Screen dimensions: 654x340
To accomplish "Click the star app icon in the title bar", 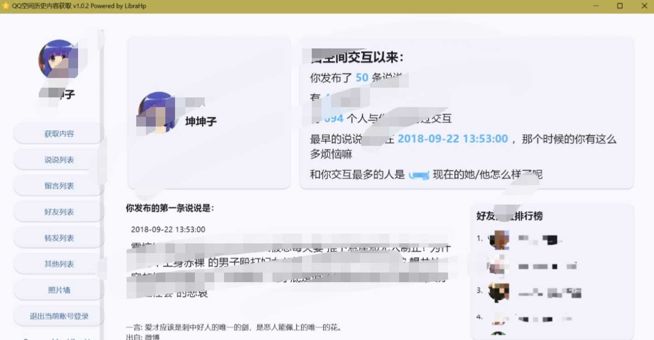I will tap(6, 6).
